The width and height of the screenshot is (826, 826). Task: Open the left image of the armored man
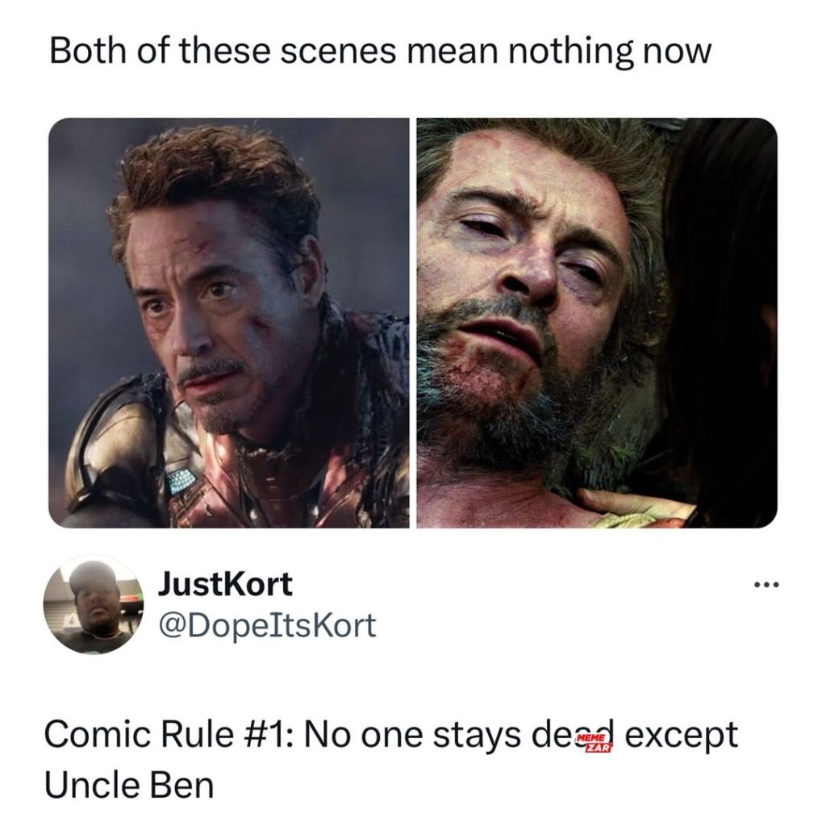coord(228,323)
